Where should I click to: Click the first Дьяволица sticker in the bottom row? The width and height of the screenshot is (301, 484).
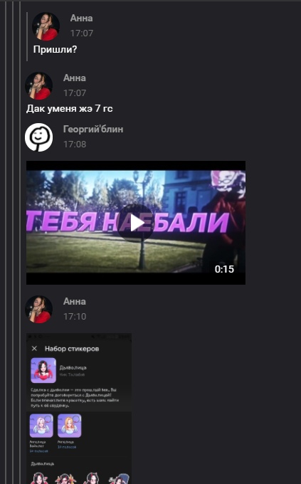[x=41, y=478]
